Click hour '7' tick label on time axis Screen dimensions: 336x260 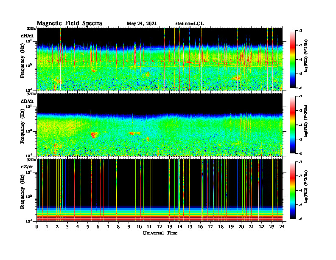[109, 226]
